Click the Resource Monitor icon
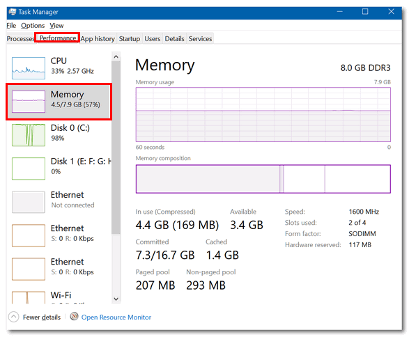Viewport: 409px width, 337px height. 75,316
